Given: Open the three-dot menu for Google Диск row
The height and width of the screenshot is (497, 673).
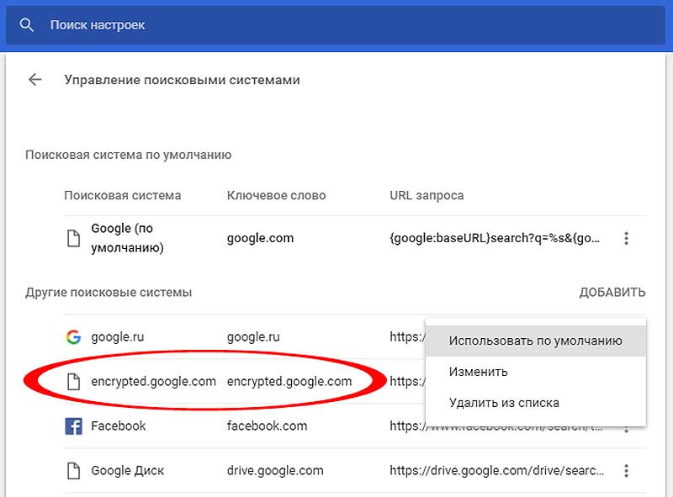Looking at the screenshot, I should (x=626, y=471).
